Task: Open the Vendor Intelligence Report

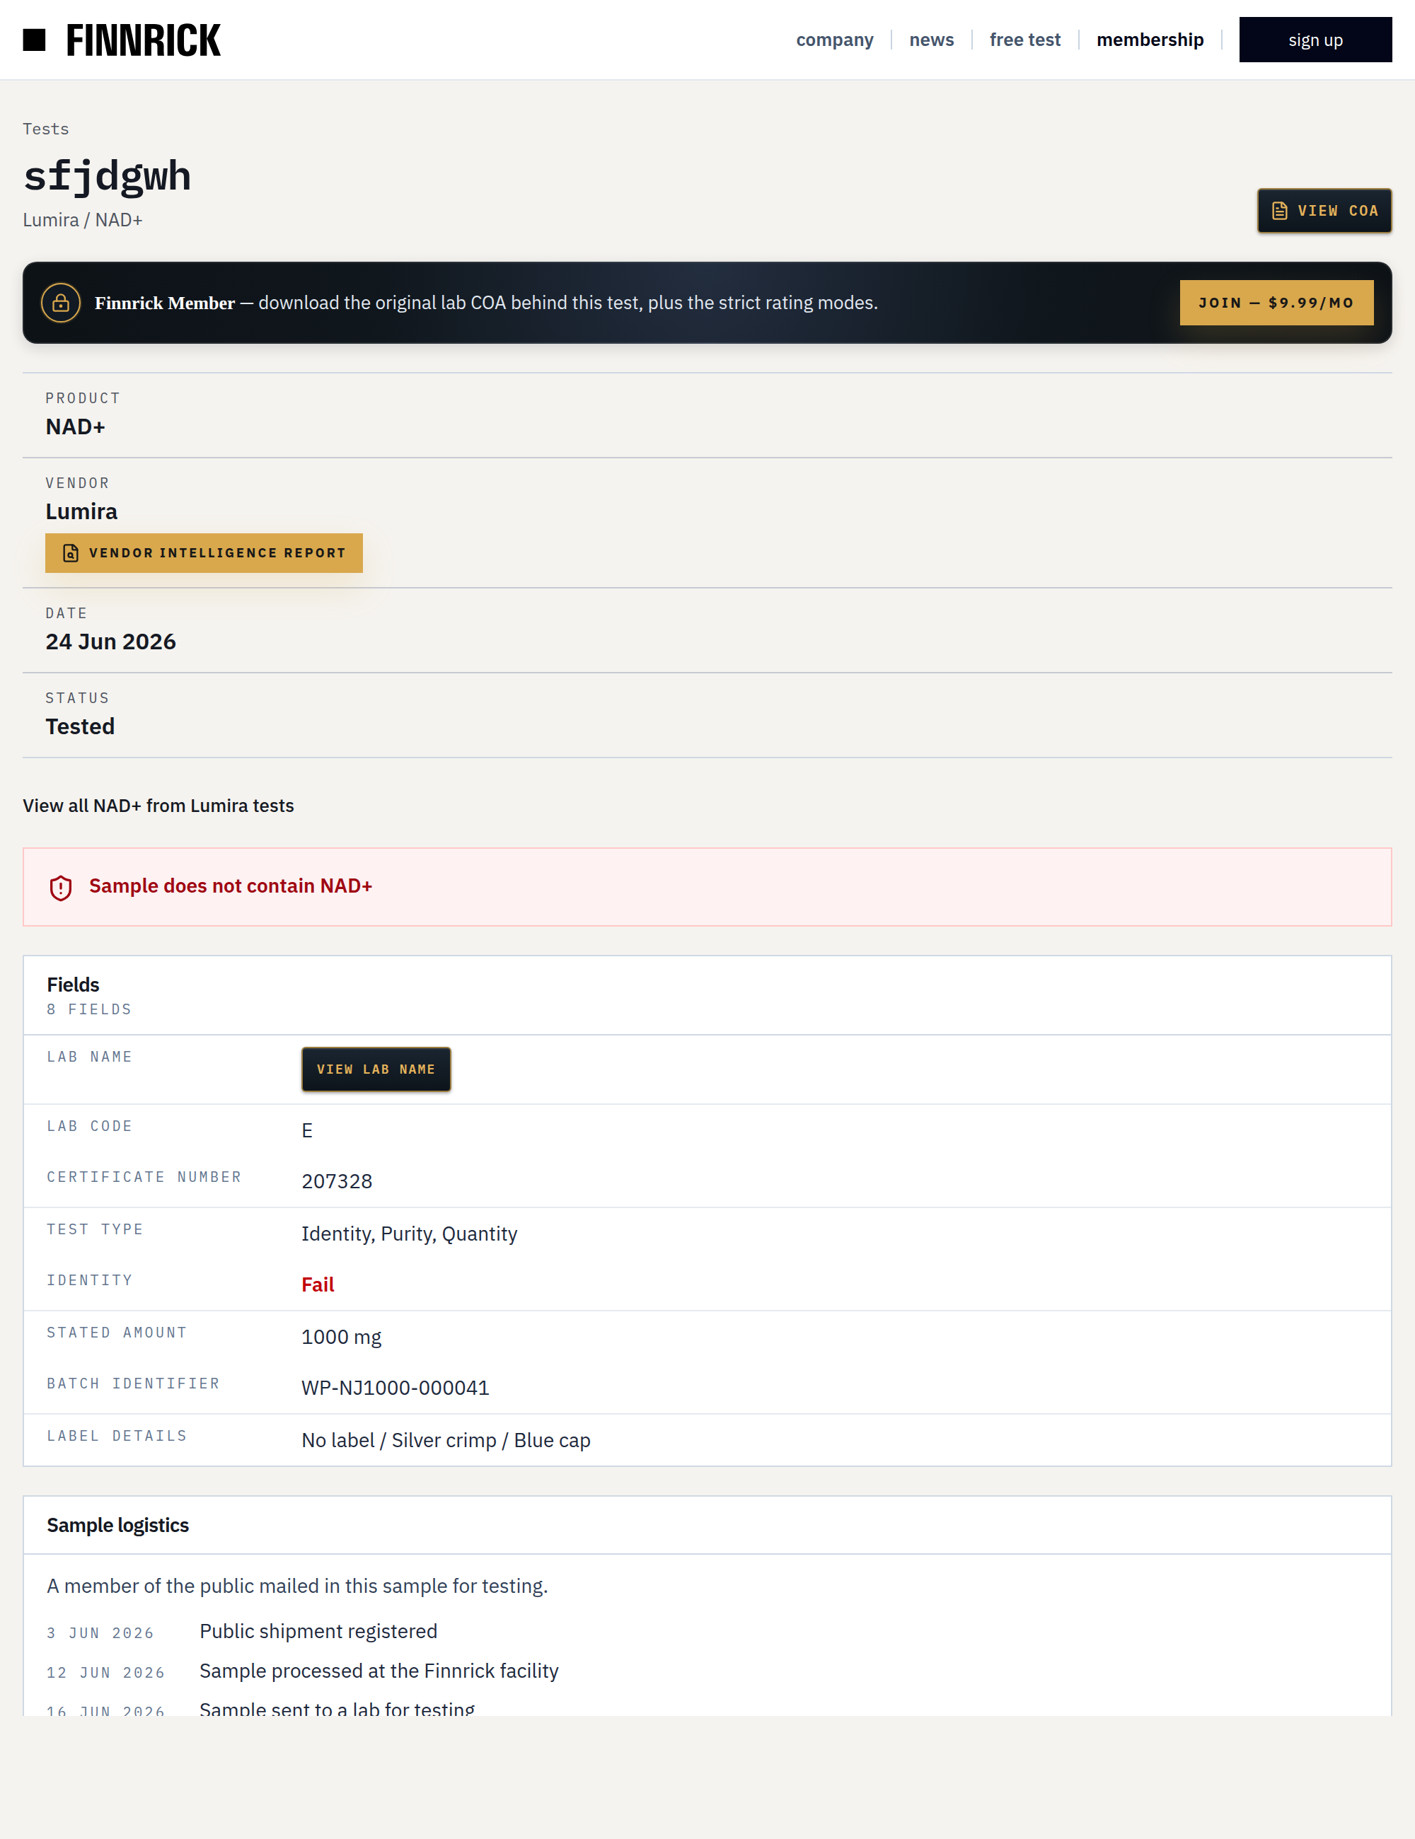Action: pos(204,553)
